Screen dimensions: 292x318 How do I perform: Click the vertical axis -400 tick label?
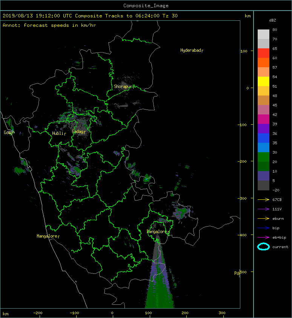[242, 235]
